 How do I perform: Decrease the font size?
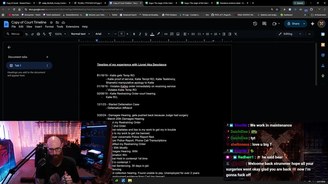115,34
